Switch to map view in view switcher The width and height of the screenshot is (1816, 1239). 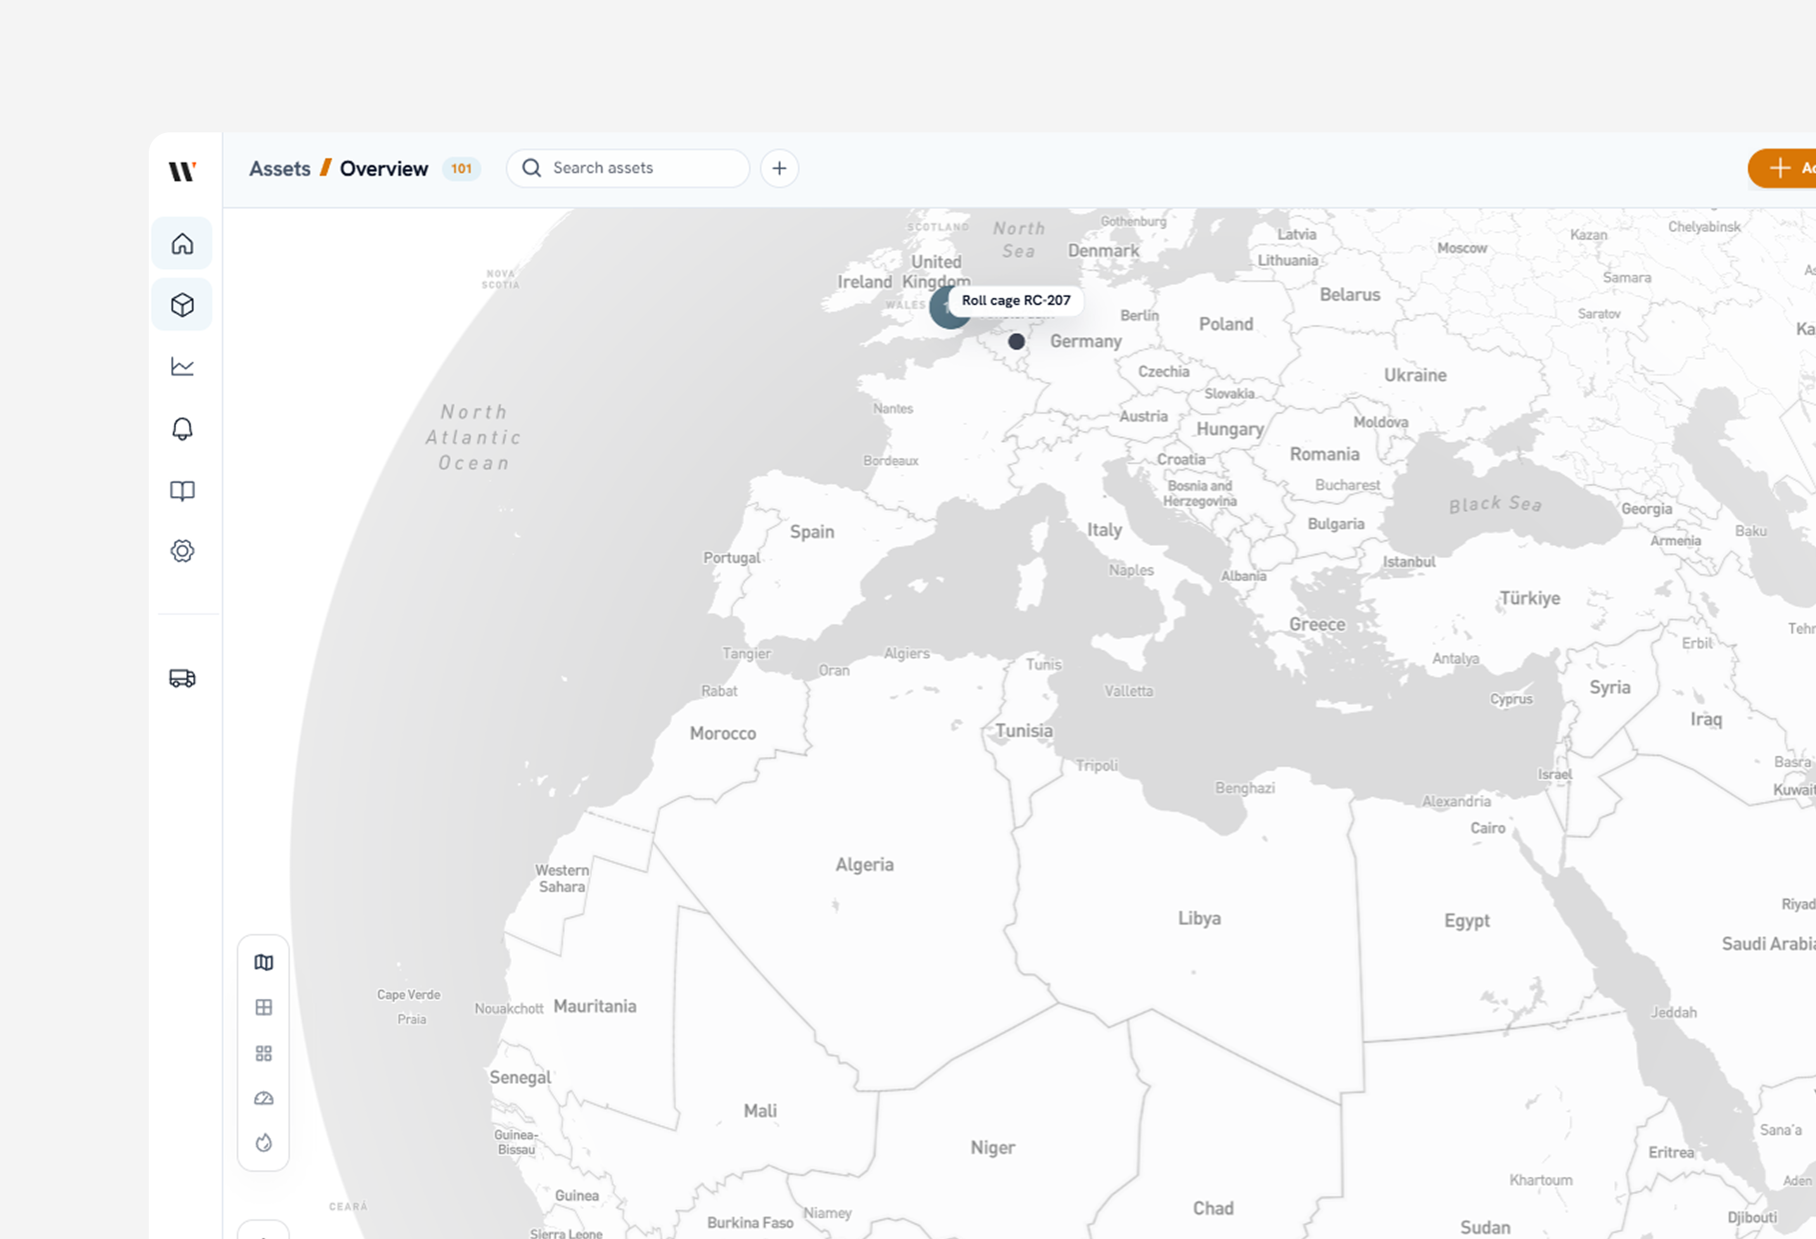point(264,962)
